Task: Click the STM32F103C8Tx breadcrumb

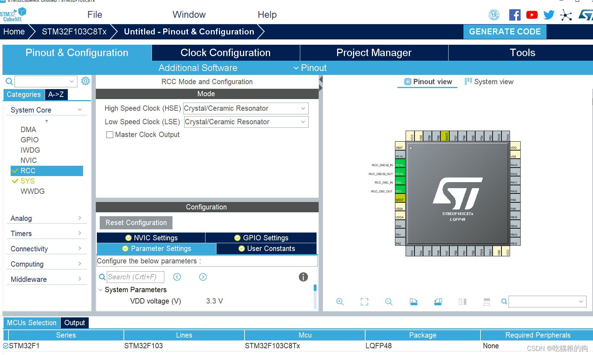Action: [x=74, y=32]
